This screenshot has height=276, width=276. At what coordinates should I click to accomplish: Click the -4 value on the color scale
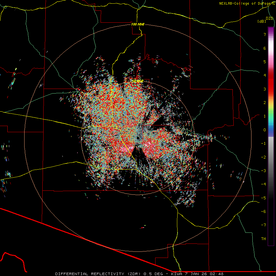[263, 184]
